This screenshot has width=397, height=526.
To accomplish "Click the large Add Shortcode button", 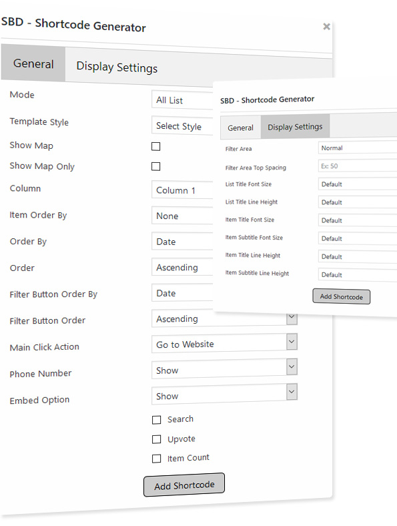I will [x=184, y=485].
